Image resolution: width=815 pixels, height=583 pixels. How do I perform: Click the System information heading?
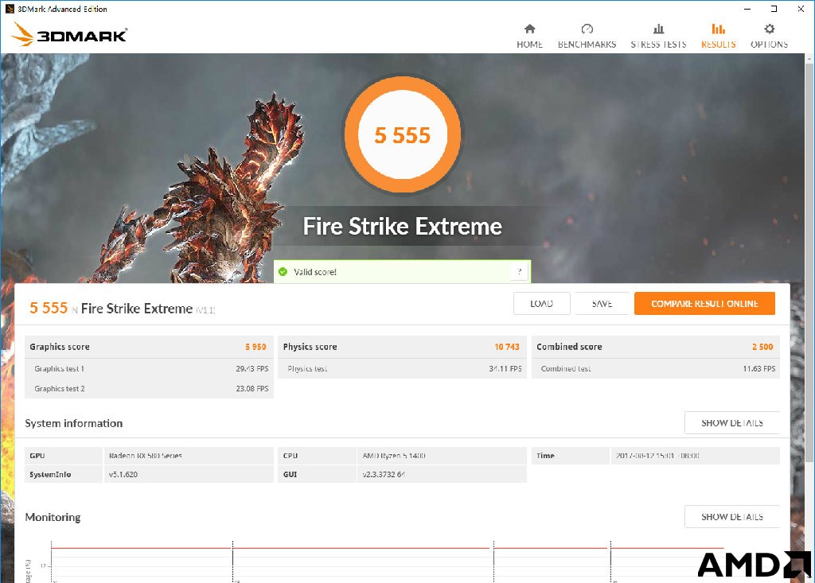(x=74, y=423)
